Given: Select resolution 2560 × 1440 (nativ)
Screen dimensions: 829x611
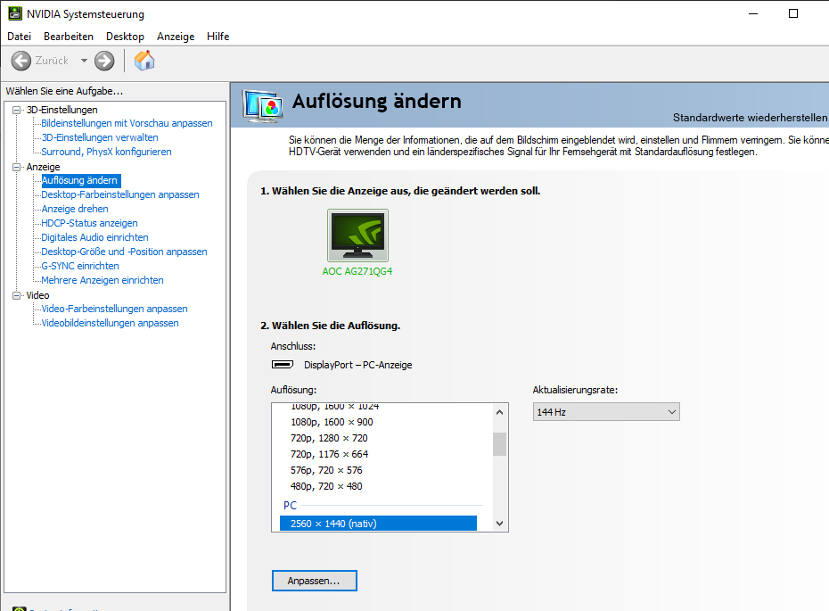Looking at the screenshot, I should (378, 524).
